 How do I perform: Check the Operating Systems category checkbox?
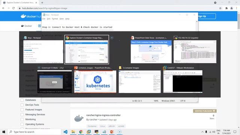[22, 124]
